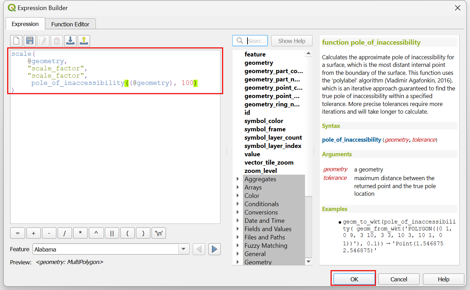The height and width of the screenshot is (290, 470).
Task: Go to the next feature arrow
Action: (x=215, y=249)
